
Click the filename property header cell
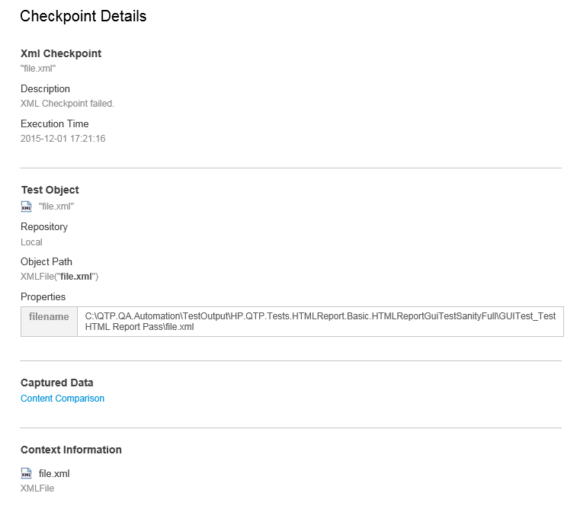coord(49,316)
